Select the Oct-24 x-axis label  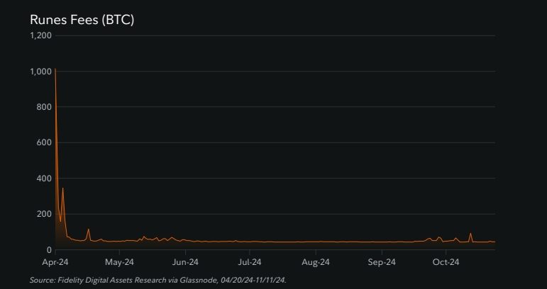point(446,262)
